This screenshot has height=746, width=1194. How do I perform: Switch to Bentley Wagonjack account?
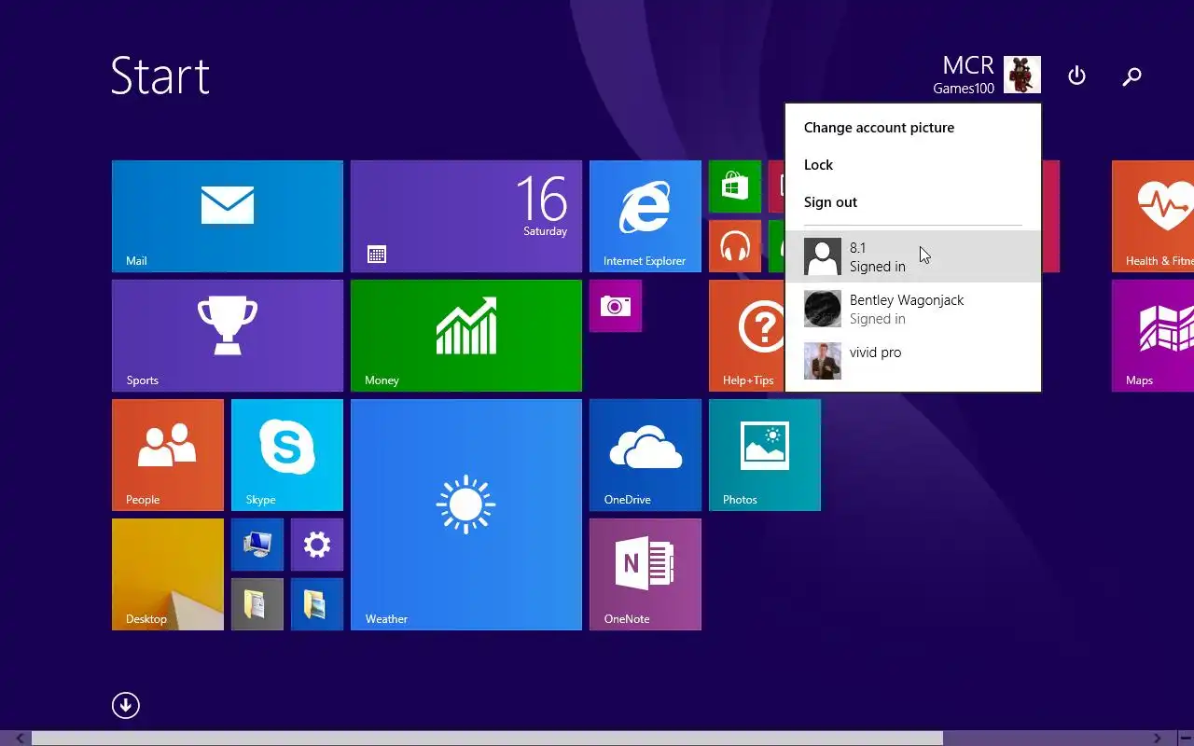point(913,309)
